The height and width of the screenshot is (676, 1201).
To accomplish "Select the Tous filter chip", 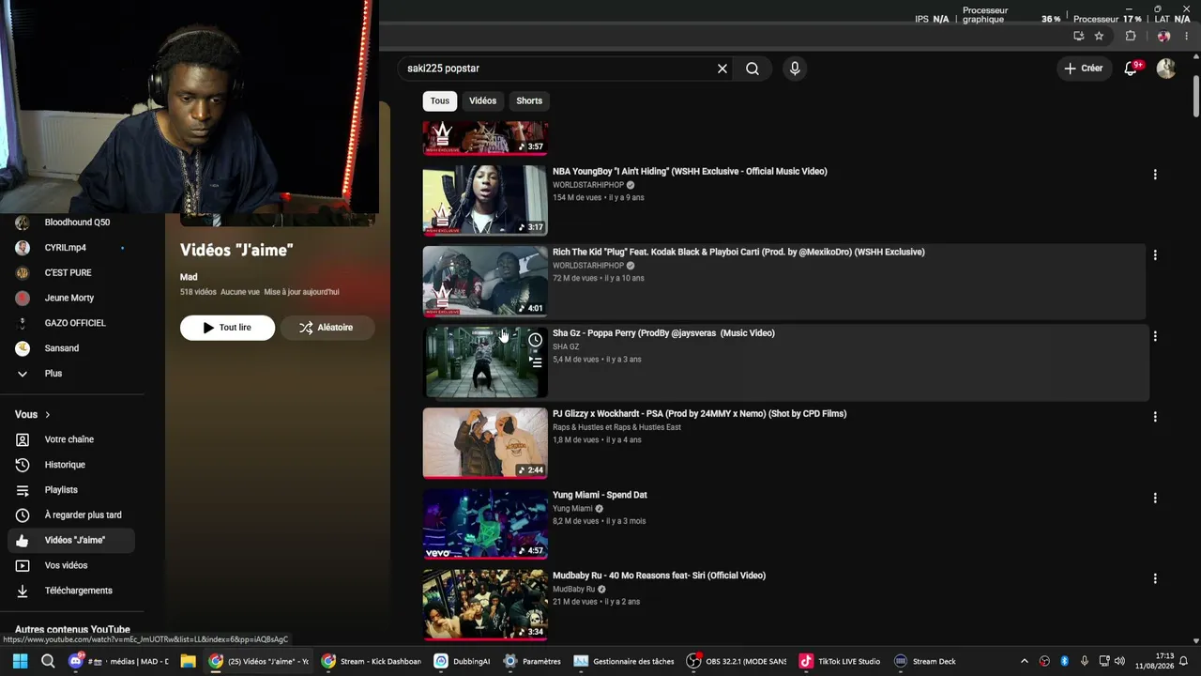I will click(440, 100).
